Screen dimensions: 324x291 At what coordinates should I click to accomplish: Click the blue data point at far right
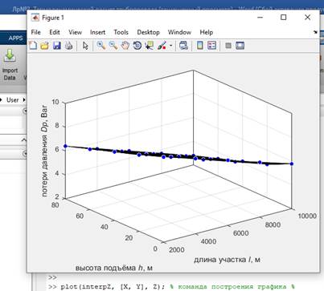point(292,164)
